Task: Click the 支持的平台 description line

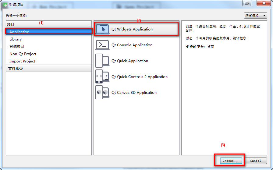Action: 200,47
